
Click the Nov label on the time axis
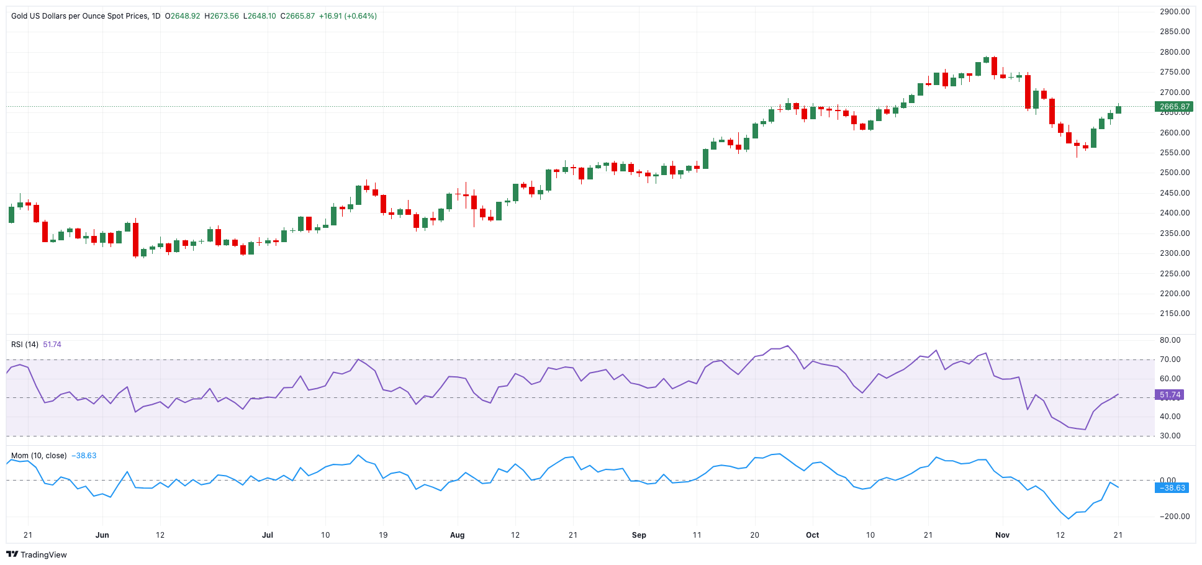pos(1003,535)
